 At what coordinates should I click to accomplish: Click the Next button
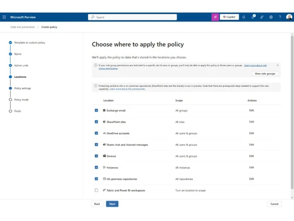pos(112,204)
